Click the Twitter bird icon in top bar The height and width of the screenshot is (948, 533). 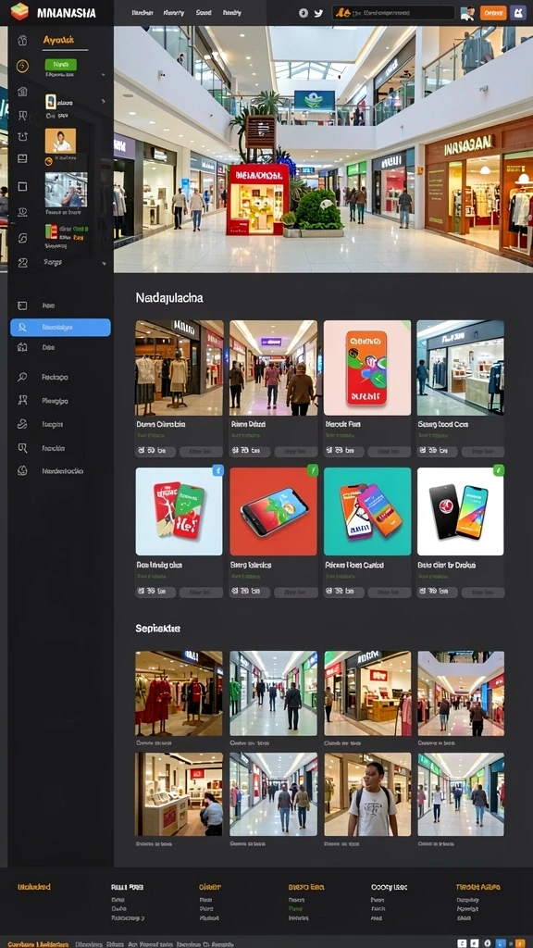click(x=318, y=13)
